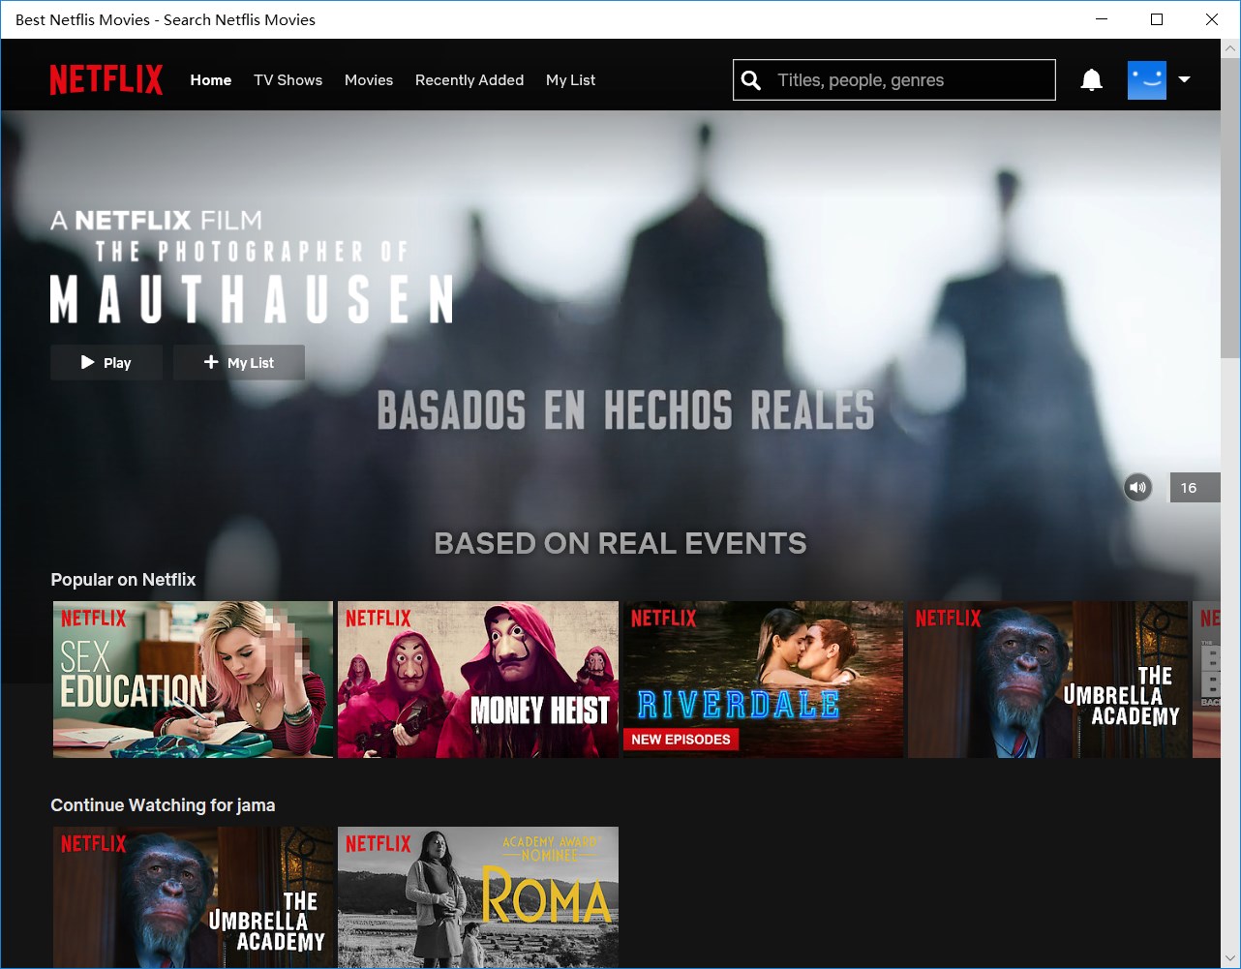Click the 16 maturity rating badge
The height and width of the screenshot is (969, 1241).
pyautogui.click(x=1195, y=487)
